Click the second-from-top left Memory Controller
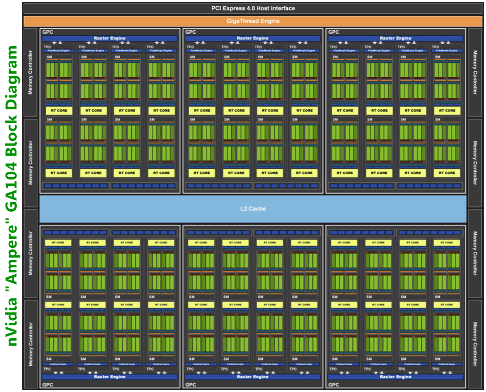The image size is (486, 392). tap(31, 163)
